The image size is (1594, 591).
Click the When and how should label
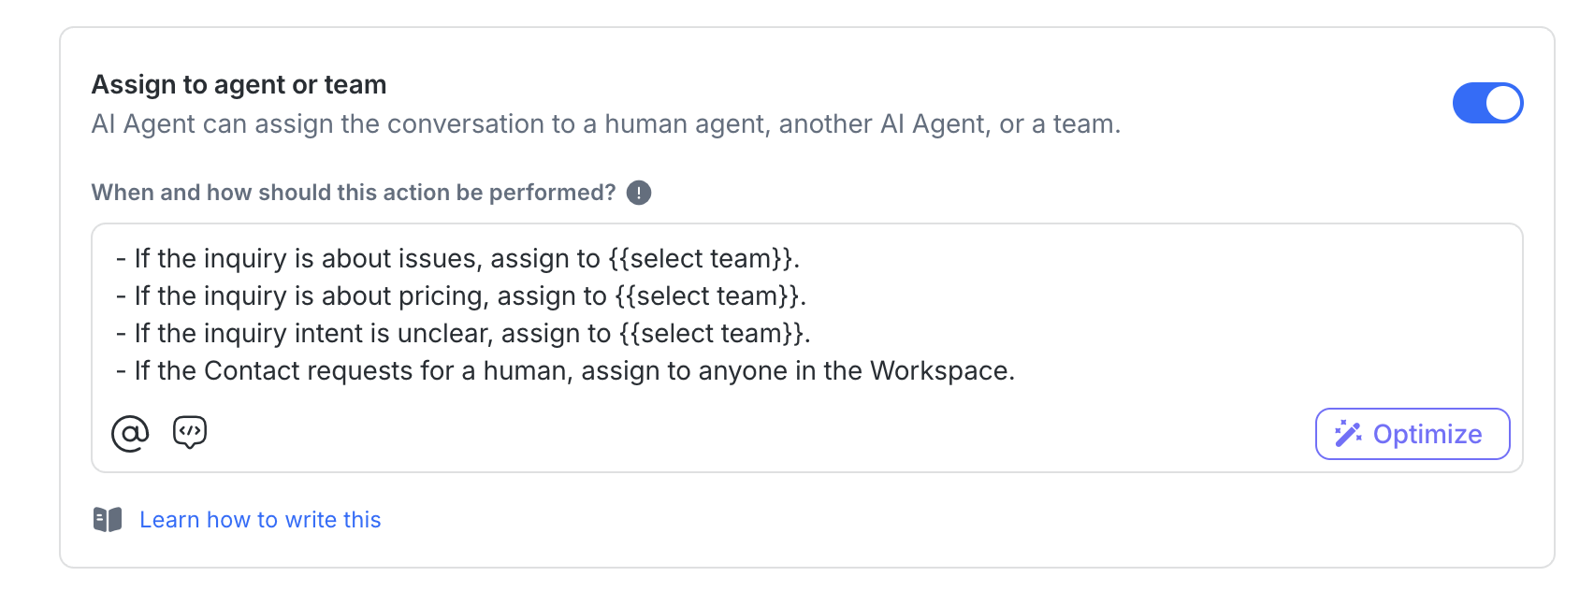click(353, 193)
